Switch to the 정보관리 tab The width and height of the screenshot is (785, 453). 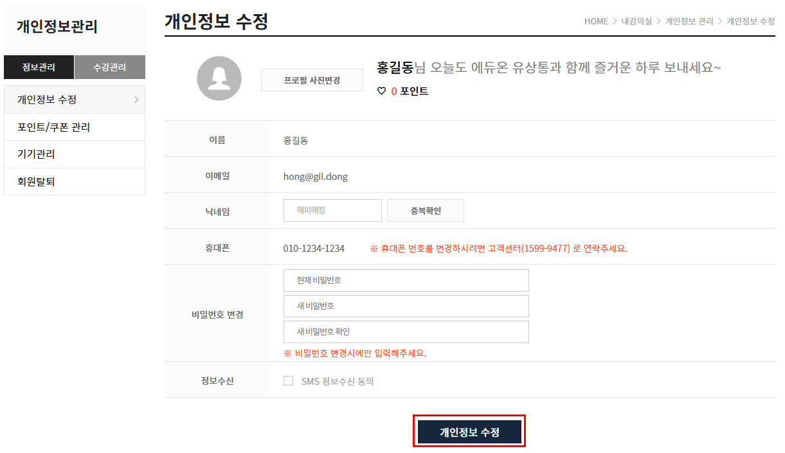click(39, 67)
